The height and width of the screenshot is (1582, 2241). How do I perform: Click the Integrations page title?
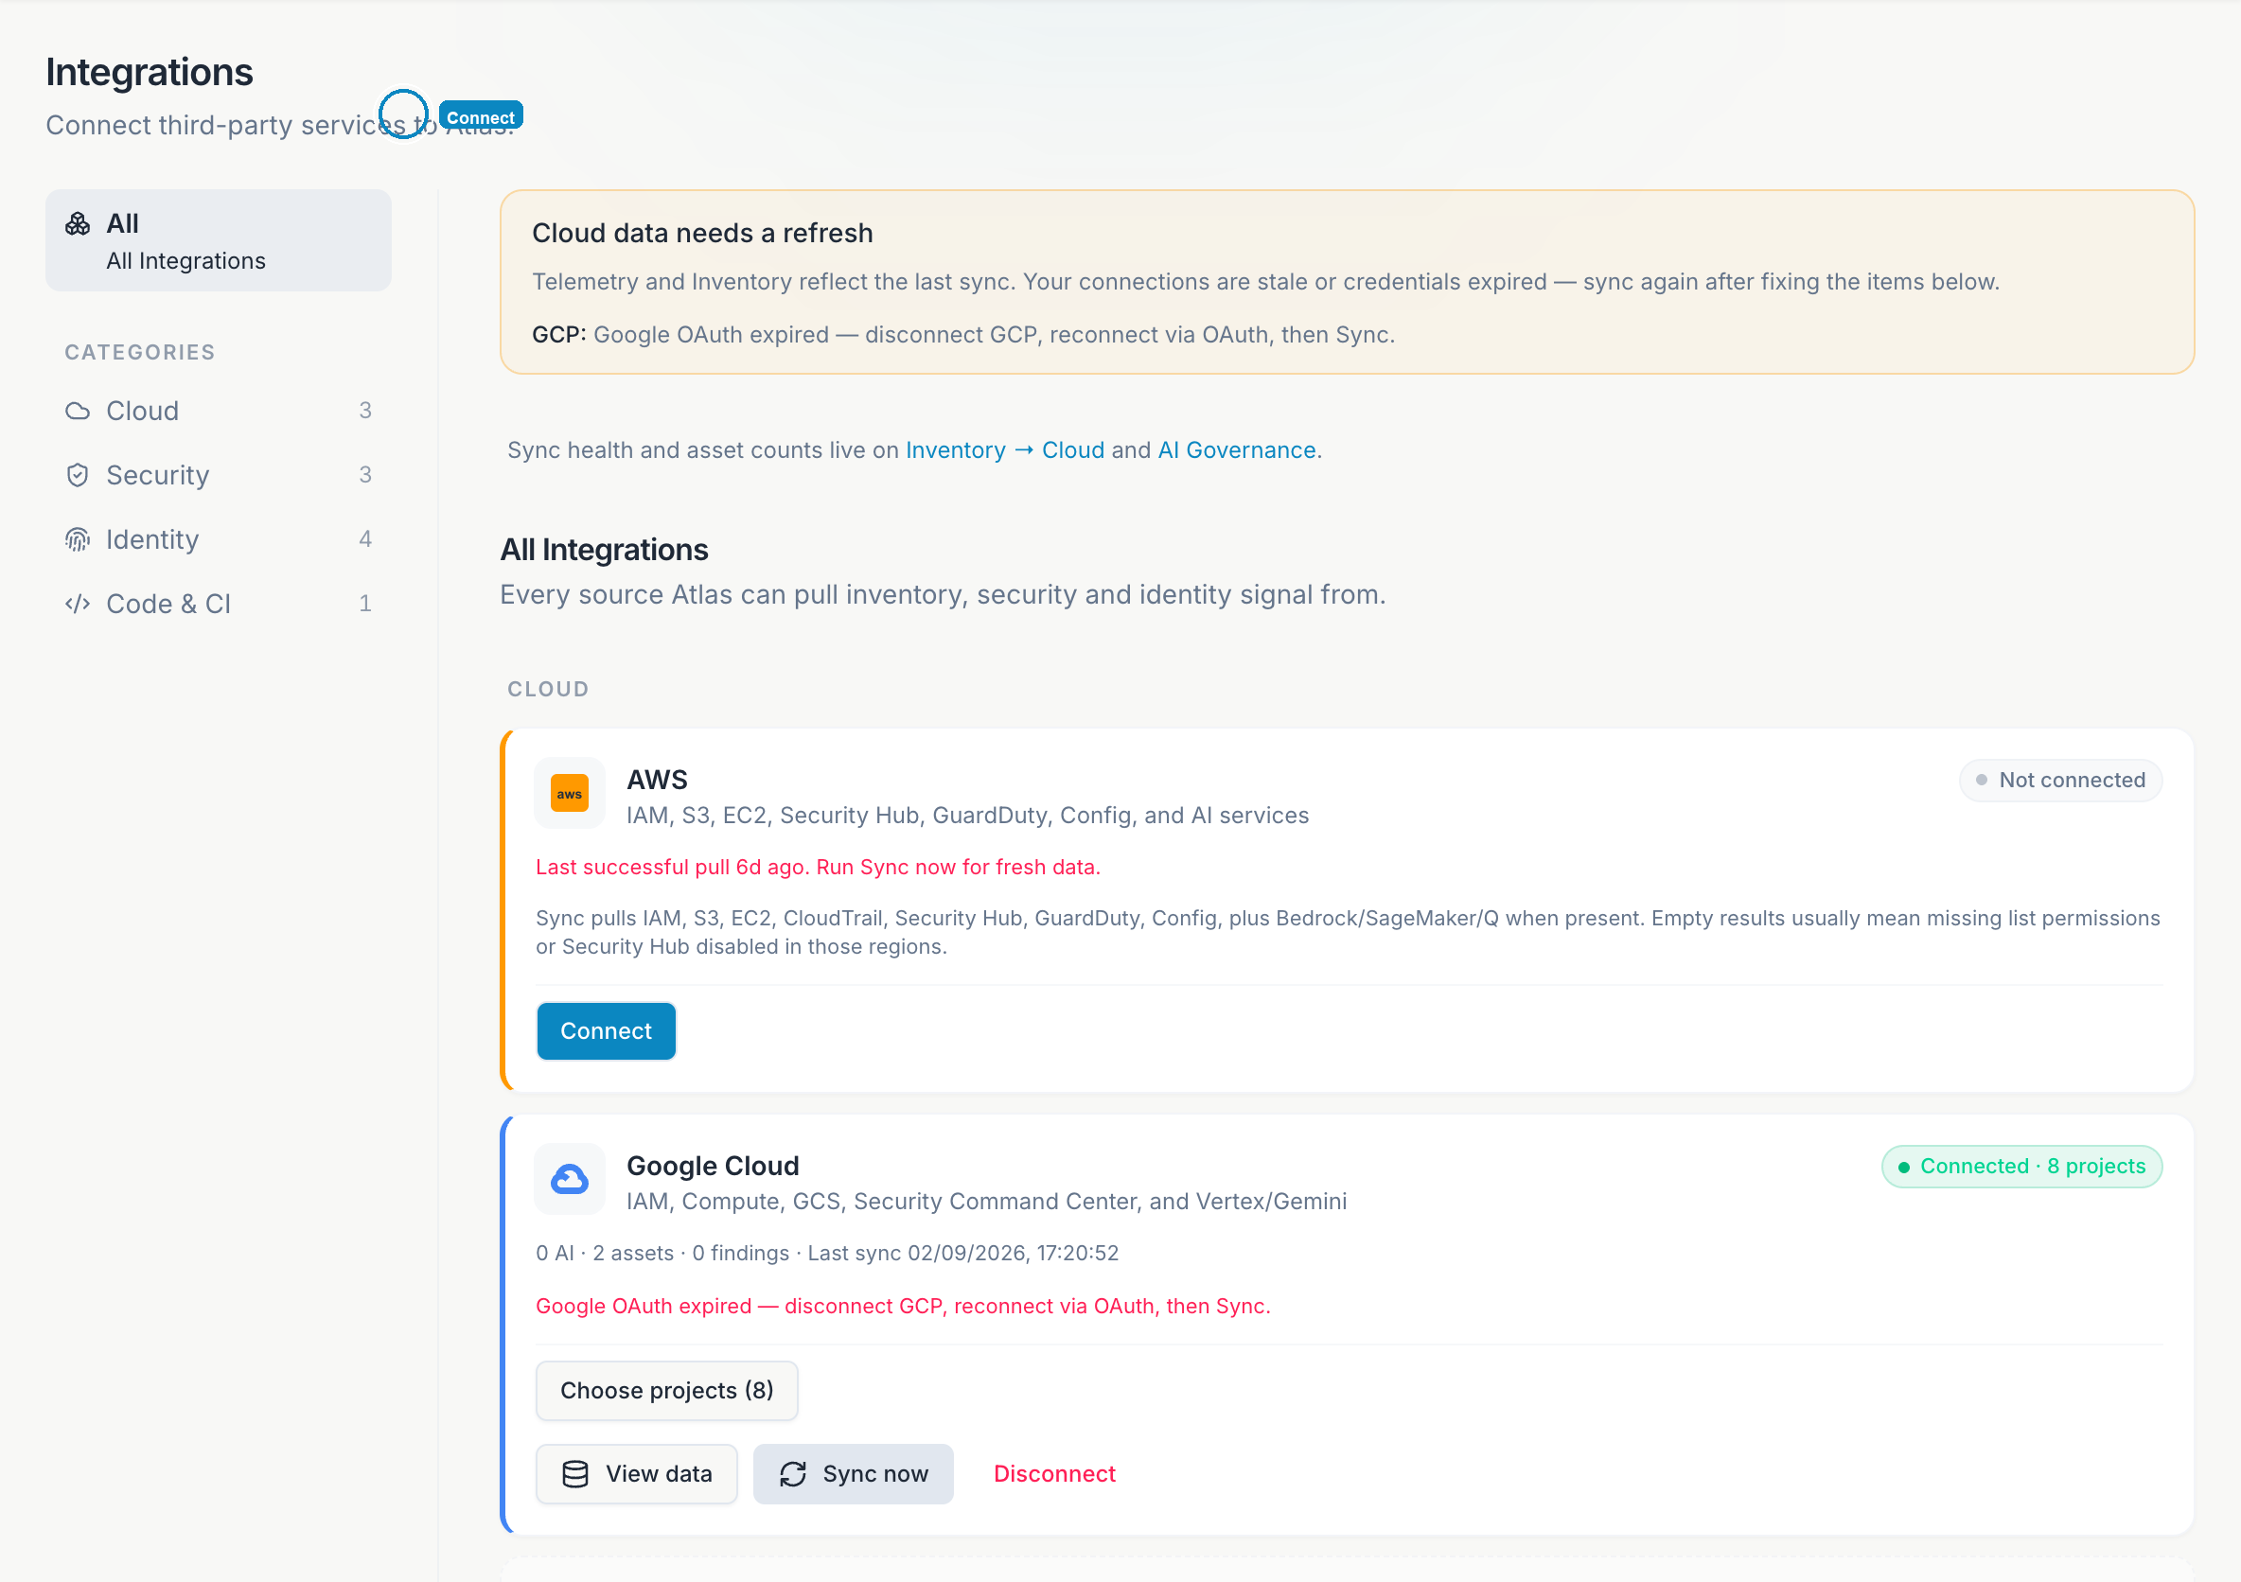click(x=150, y=72)
